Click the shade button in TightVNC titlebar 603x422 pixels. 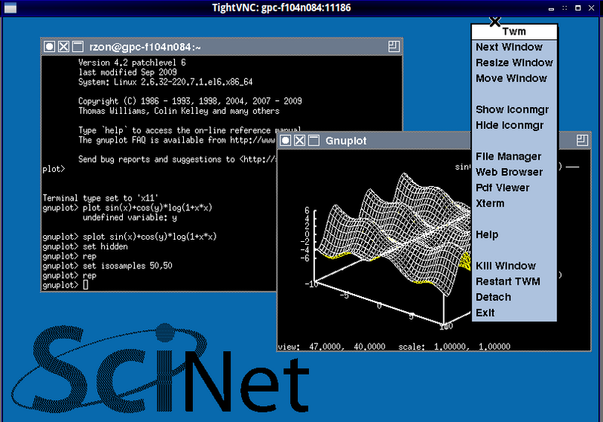coord(565,8)
